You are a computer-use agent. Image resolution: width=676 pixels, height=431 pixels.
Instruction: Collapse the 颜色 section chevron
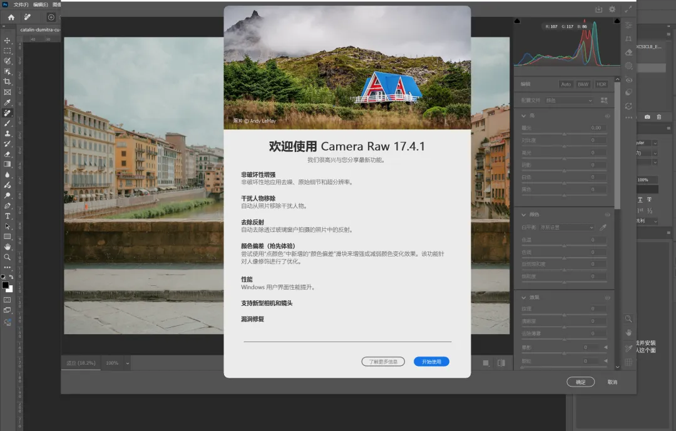[x=524, y=215]
